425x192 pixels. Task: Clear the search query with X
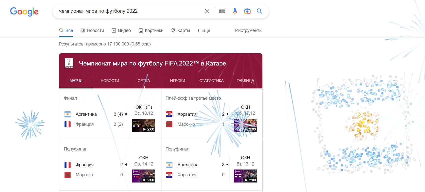coord(207,11)
